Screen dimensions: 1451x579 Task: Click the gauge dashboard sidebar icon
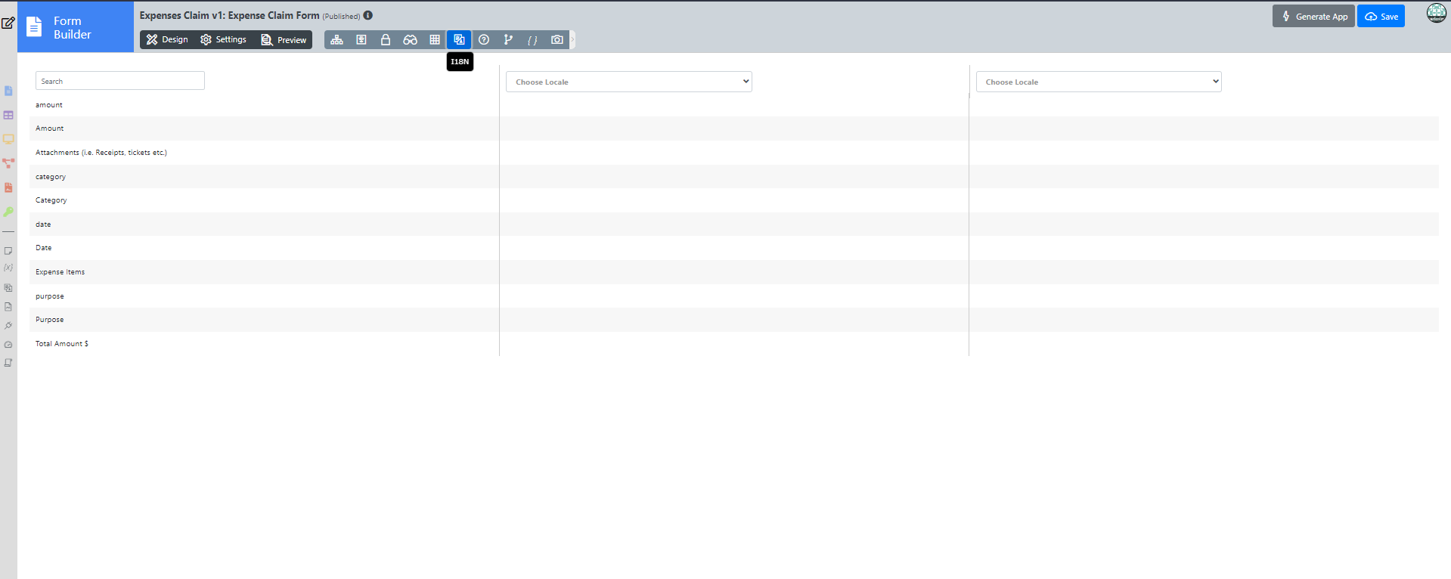click(x=8, y=345)
